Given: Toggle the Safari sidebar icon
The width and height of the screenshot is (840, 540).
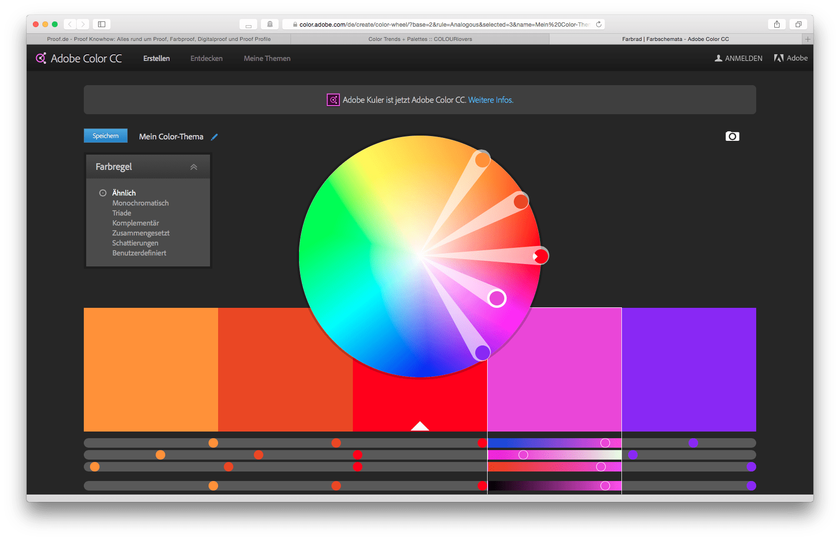Looking at the screenshot, I should 101,24.
